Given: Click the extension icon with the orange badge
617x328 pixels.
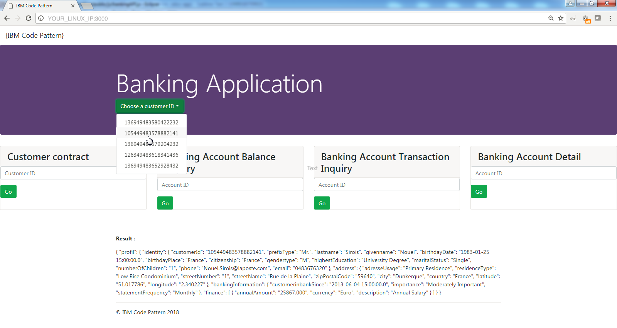Looking at the screenshot, I should (x=586, y=19).
